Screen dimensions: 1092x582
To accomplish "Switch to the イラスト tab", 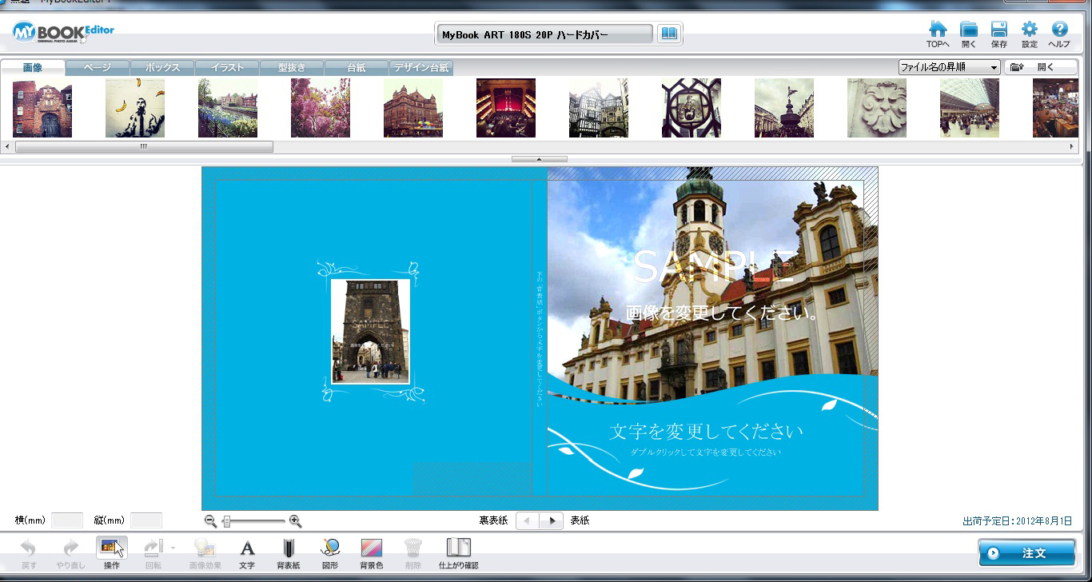I will click(227, 68).
